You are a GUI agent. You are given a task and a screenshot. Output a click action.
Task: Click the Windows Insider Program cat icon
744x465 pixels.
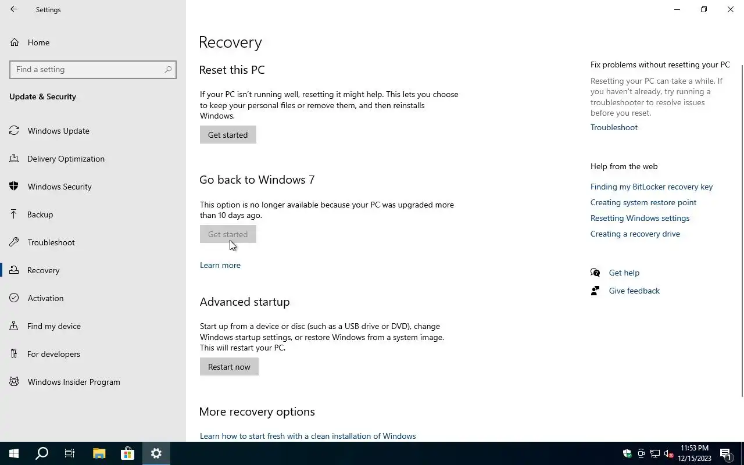14,382
